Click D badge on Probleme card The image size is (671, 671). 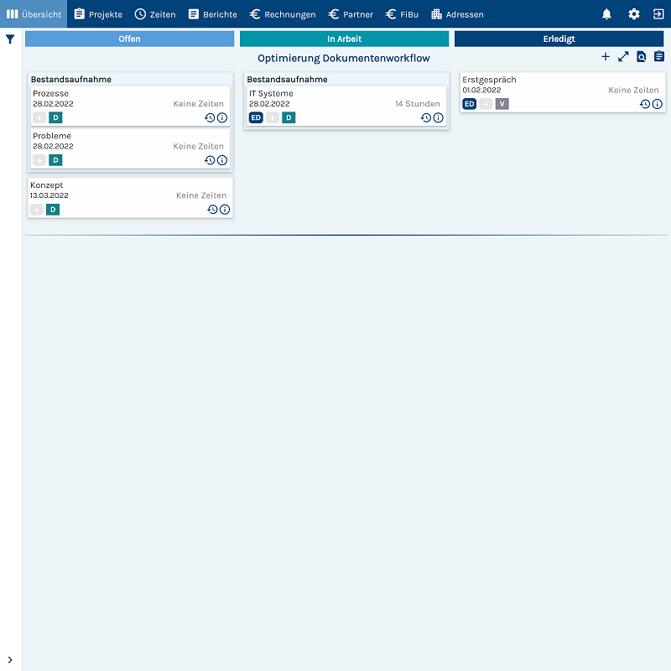(x=55, y=160)
